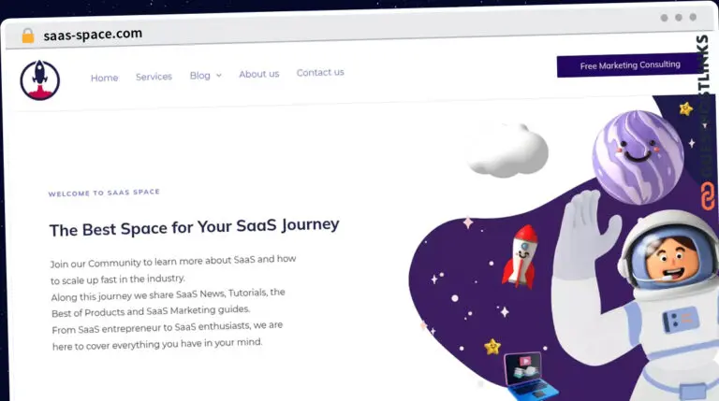
Task: Click the blue laptop illustration
Action: coord(531,377)
